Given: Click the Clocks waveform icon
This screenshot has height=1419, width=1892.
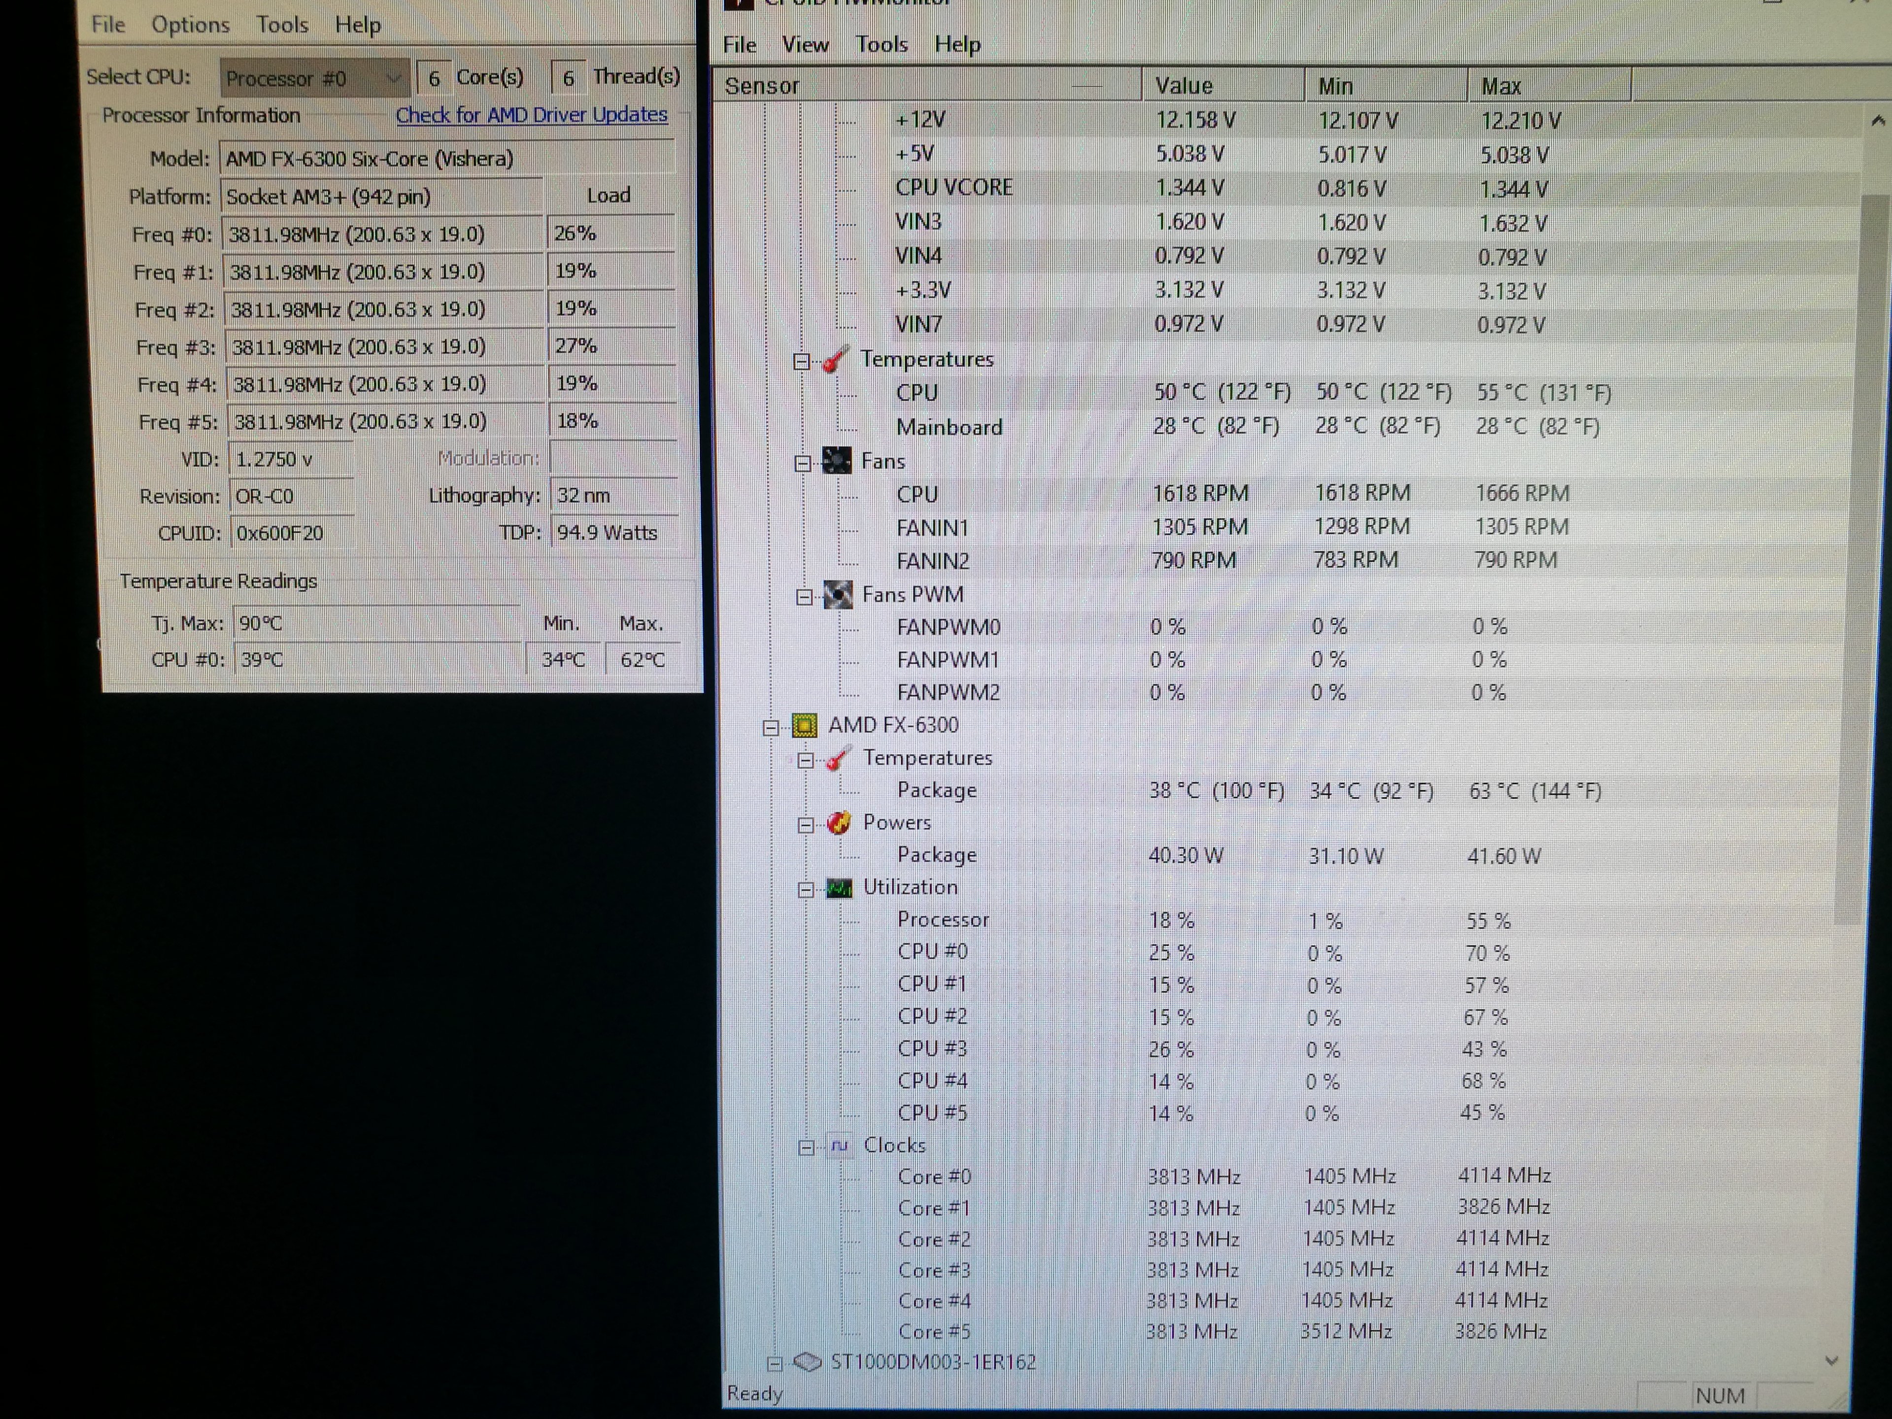Looking at the screenshot, I should click(x=840, y=1145).
